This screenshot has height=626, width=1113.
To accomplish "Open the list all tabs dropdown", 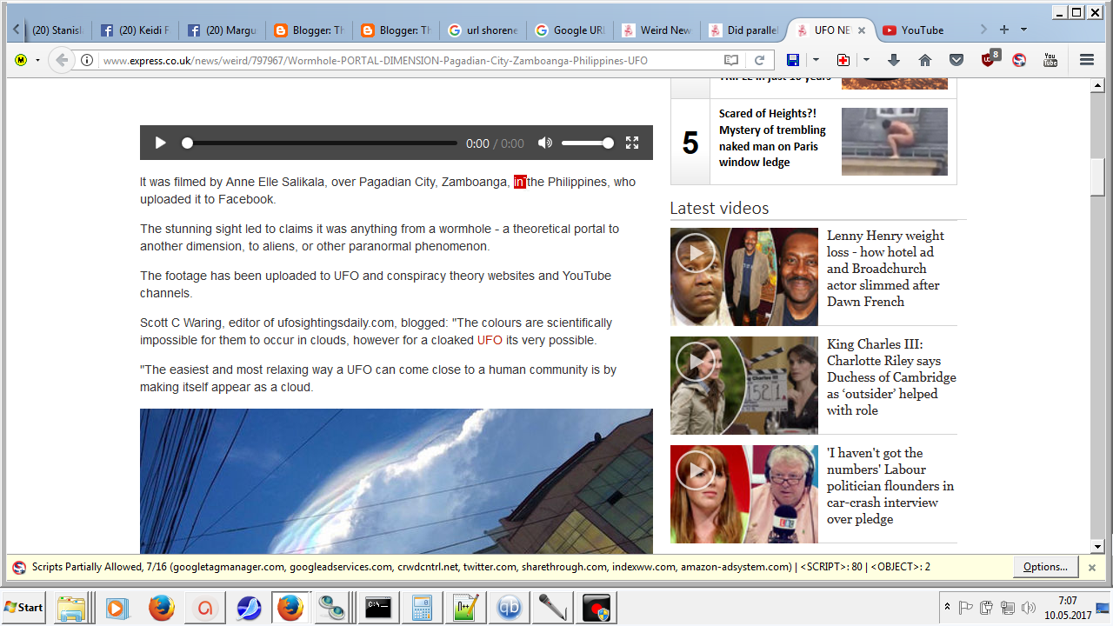I will click(1023, 30).
